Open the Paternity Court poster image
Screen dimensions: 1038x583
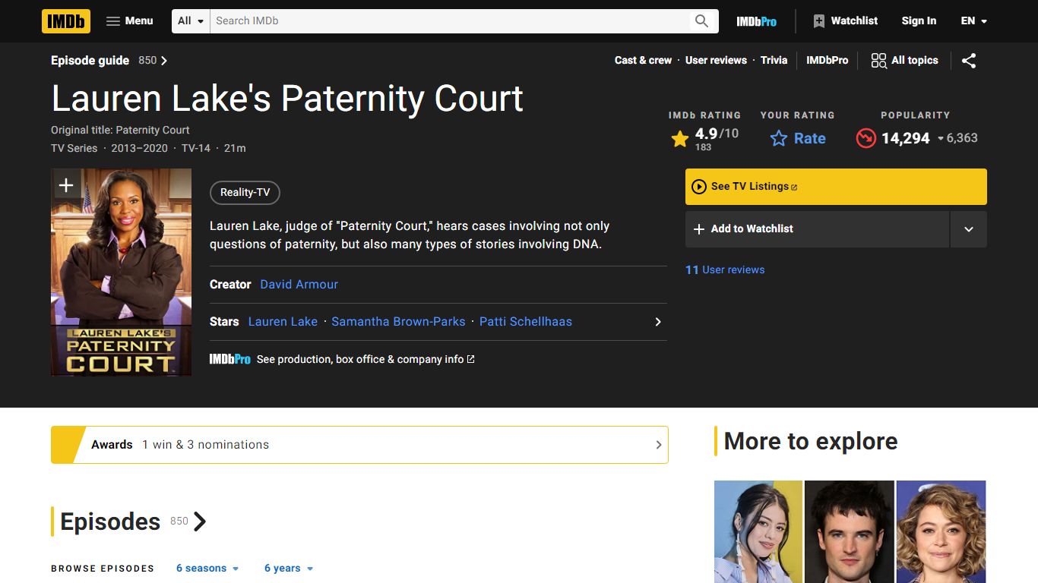122,272
